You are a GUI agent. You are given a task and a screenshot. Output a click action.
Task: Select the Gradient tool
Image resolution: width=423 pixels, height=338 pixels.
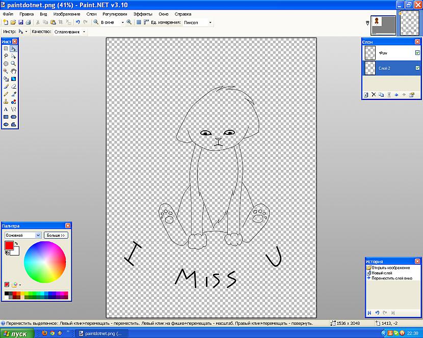click(x=13, y=79)
